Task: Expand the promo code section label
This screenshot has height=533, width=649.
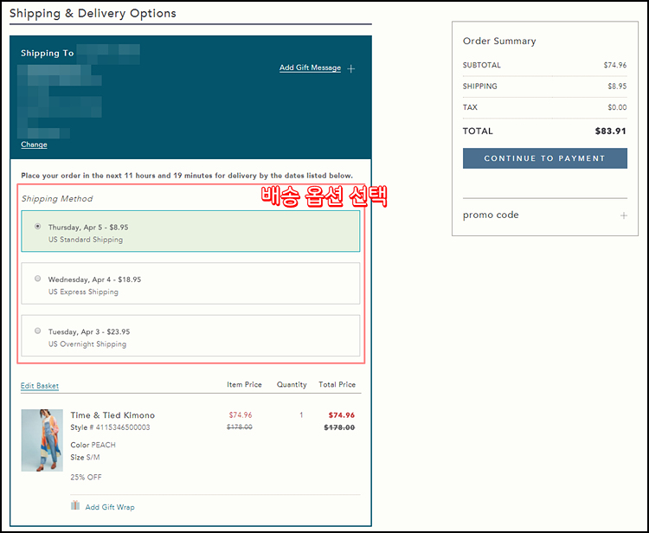Action: click(491, 215)
